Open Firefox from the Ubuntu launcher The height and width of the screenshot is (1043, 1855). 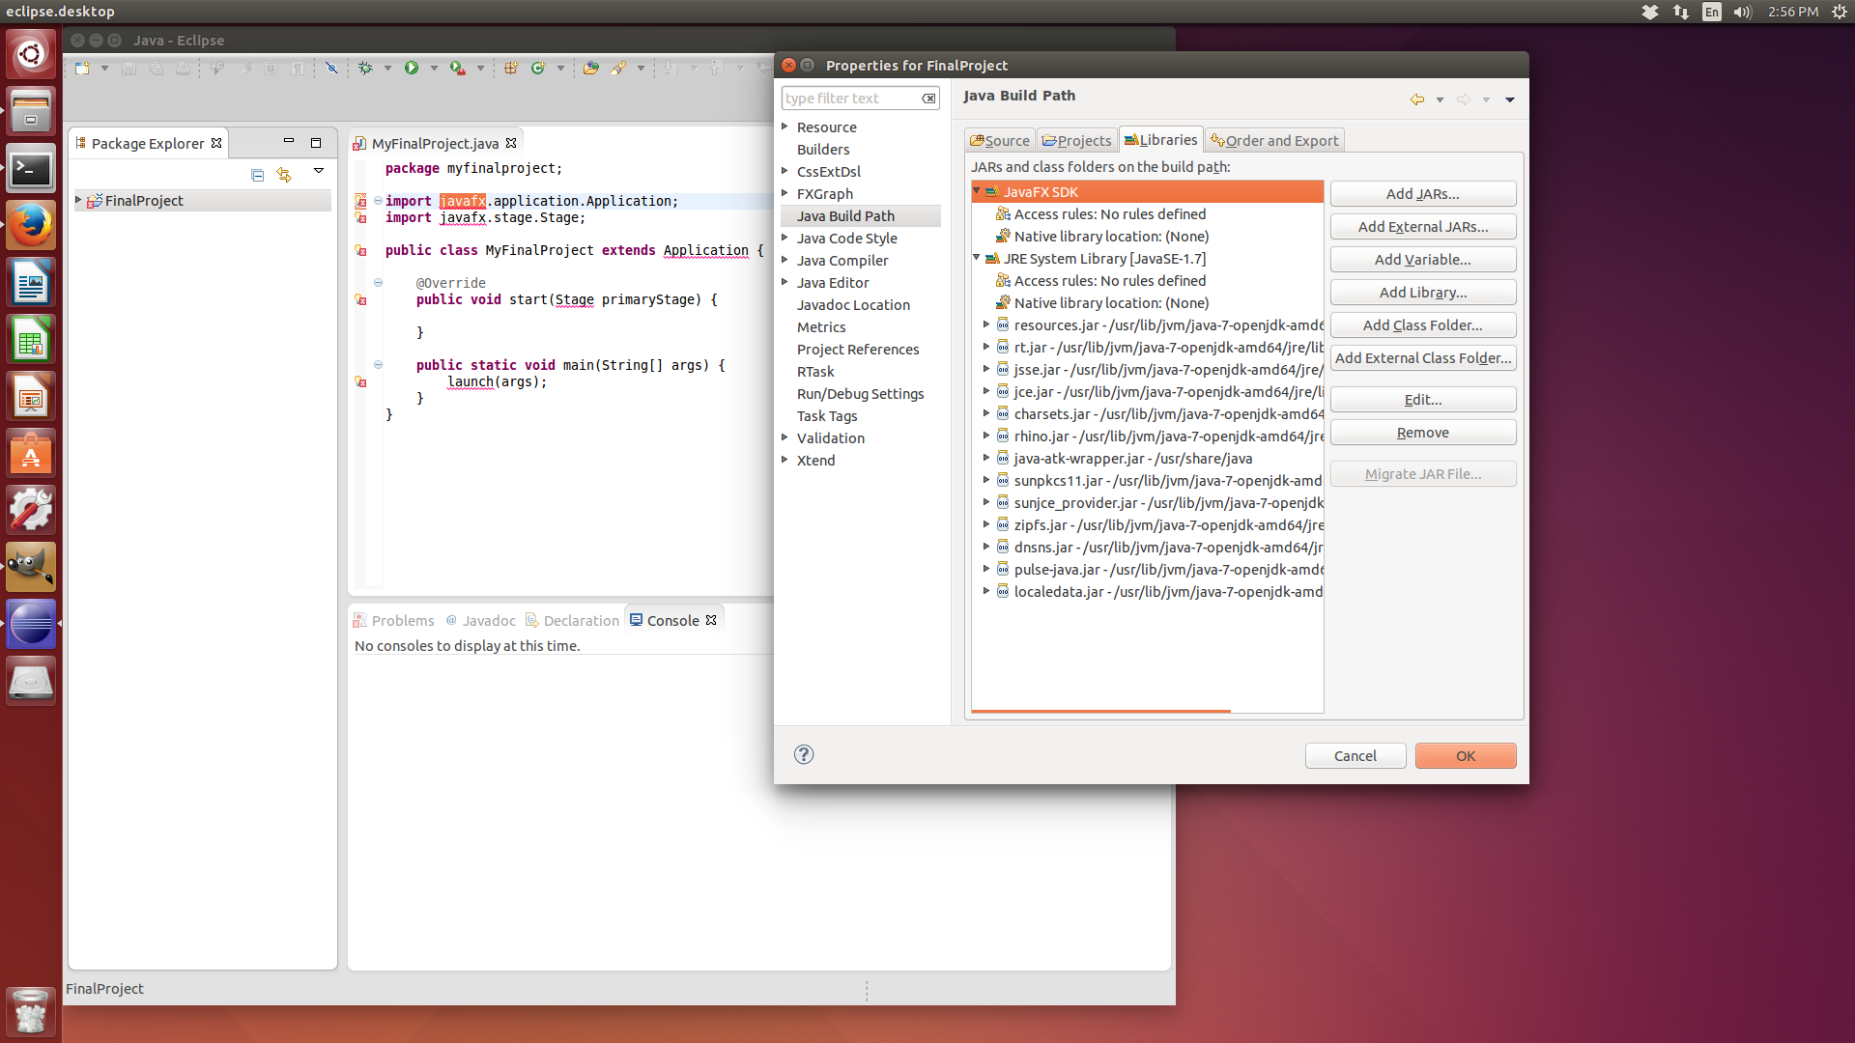tap(31, 226)
